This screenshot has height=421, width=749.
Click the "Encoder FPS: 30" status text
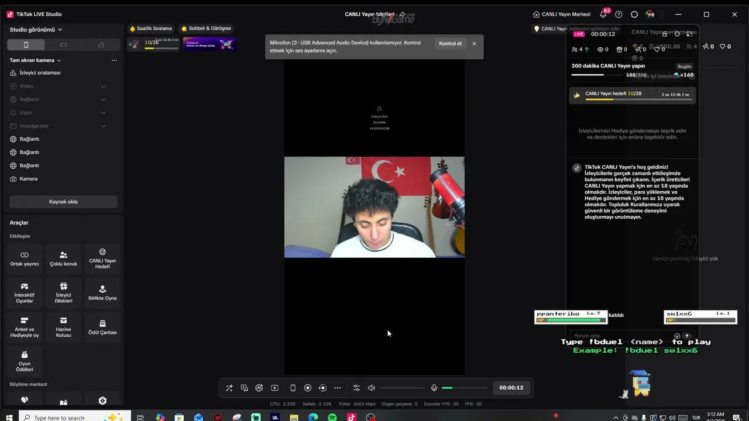pyautogui.click(x=441, y=404)
